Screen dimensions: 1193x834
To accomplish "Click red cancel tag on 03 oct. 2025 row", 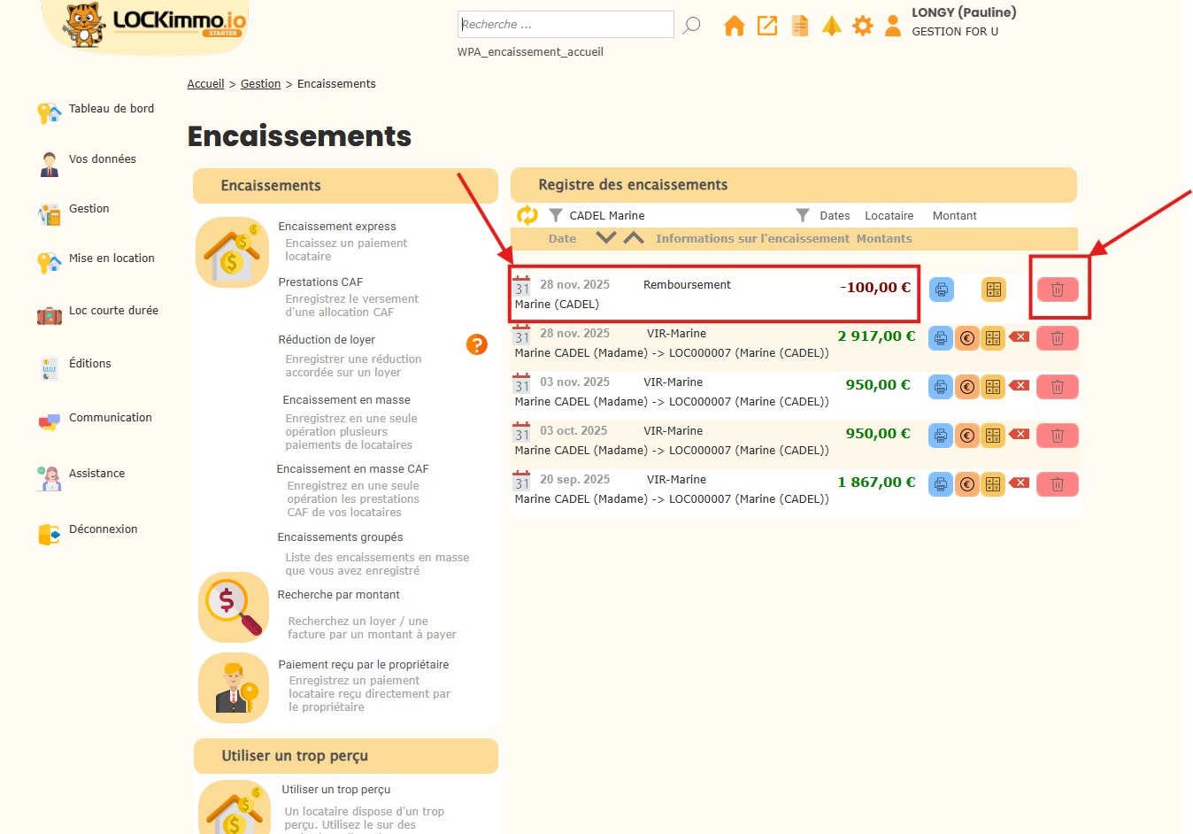I will (1020, 434).
